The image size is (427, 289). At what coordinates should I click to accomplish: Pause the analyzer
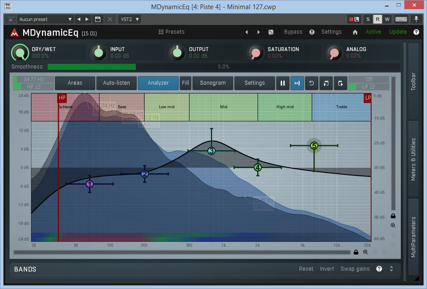coord(282,83)
